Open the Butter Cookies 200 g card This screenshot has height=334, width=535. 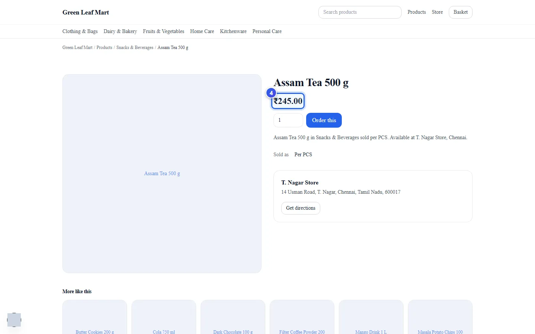(x=95, y=317)
